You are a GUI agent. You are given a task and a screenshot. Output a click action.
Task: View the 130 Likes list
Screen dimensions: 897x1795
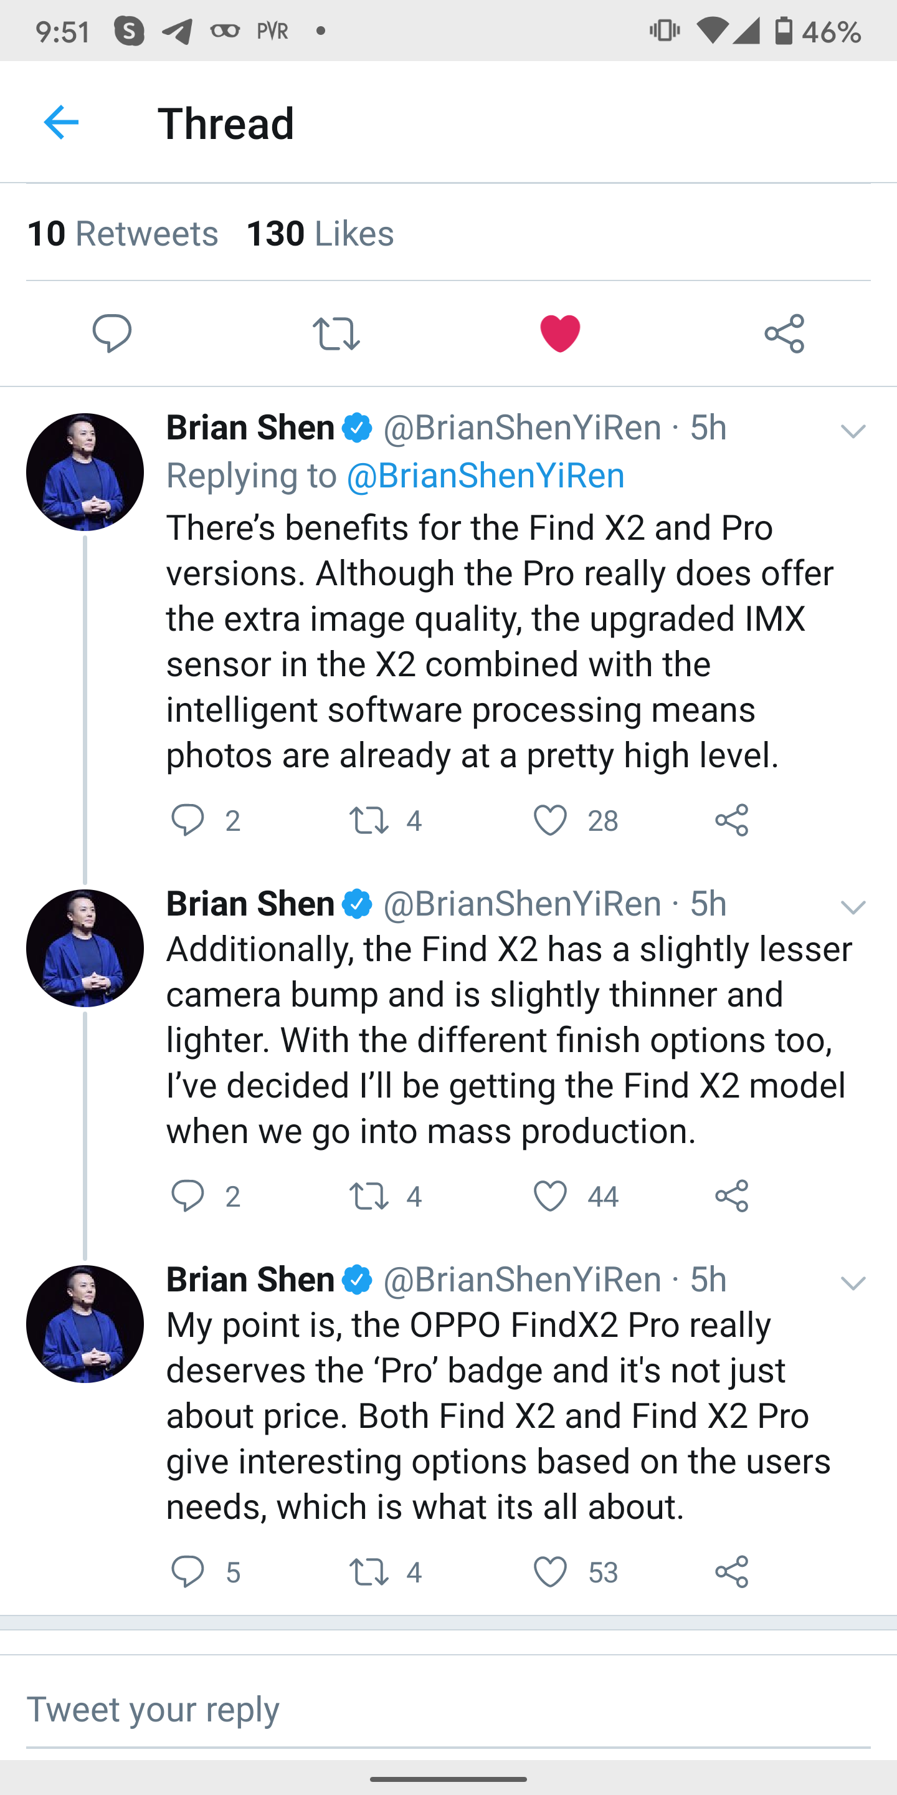click(x=320, y=234)
